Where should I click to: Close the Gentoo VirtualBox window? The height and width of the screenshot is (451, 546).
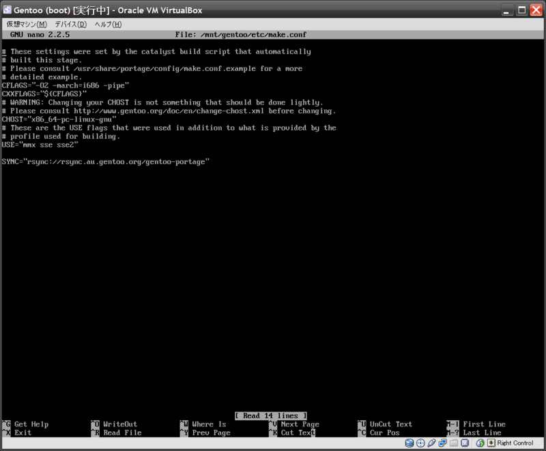(536, 10)
